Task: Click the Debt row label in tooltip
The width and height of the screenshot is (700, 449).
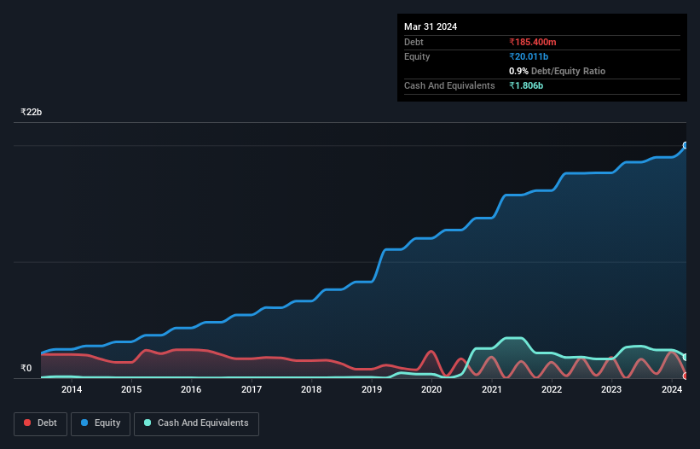Action: pyautogui.click(x=414, y=42)
